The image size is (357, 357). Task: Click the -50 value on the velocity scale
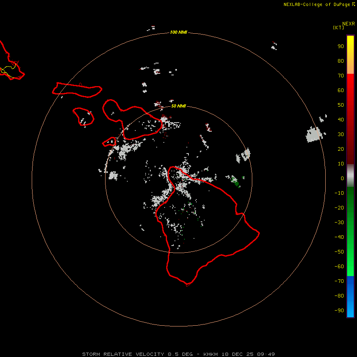tap(339, 252)
